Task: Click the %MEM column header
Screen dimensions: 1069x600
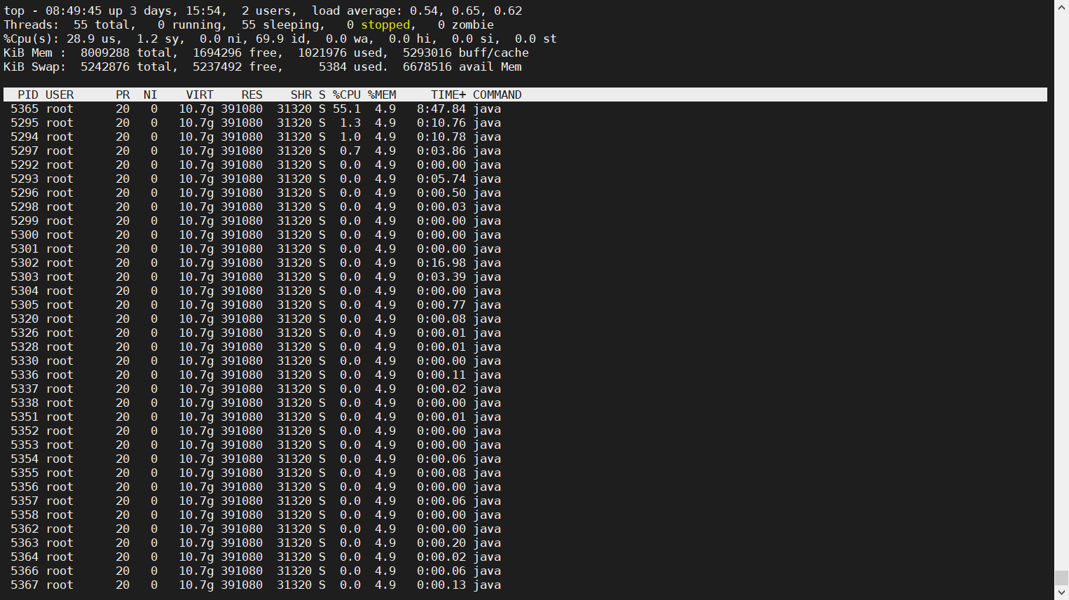Action: [x=382, y=95]
